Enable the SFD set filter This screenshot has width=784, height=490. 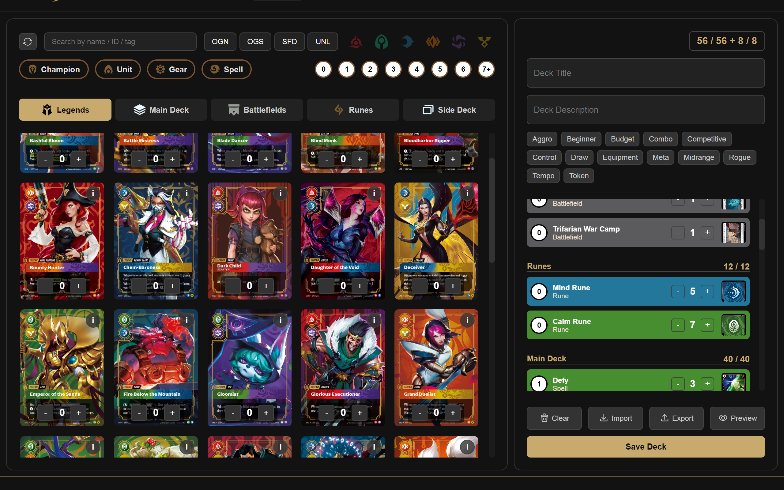tap(290, 41)
